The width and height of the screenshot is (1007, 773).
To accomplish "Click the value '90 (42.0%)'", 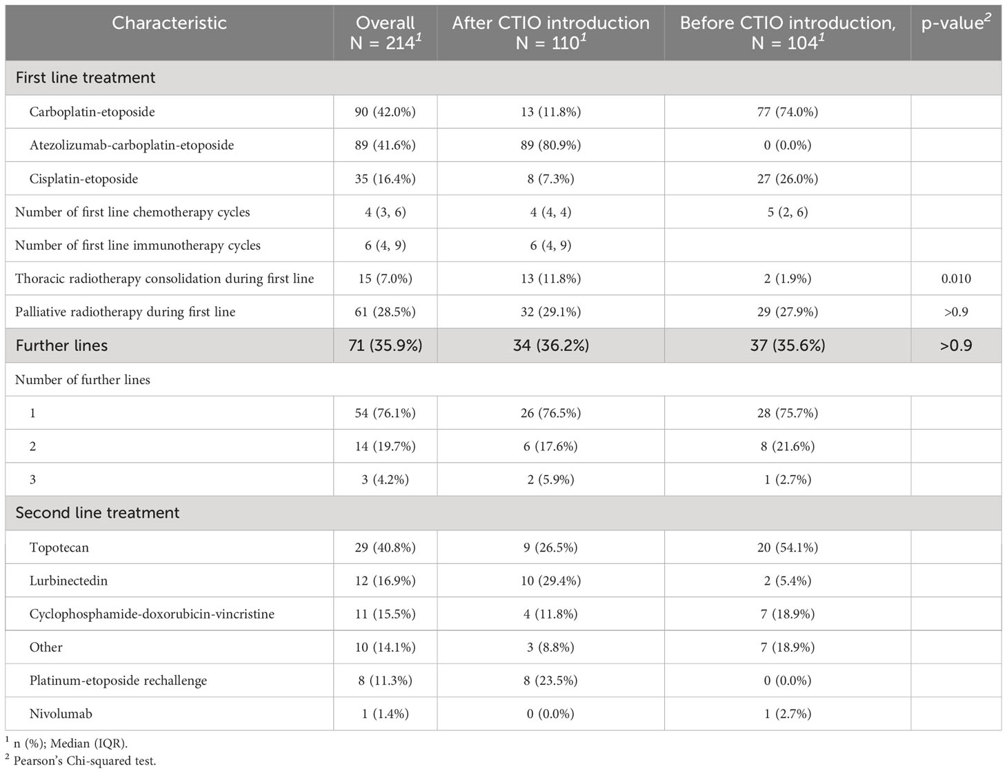I will 385,112.
